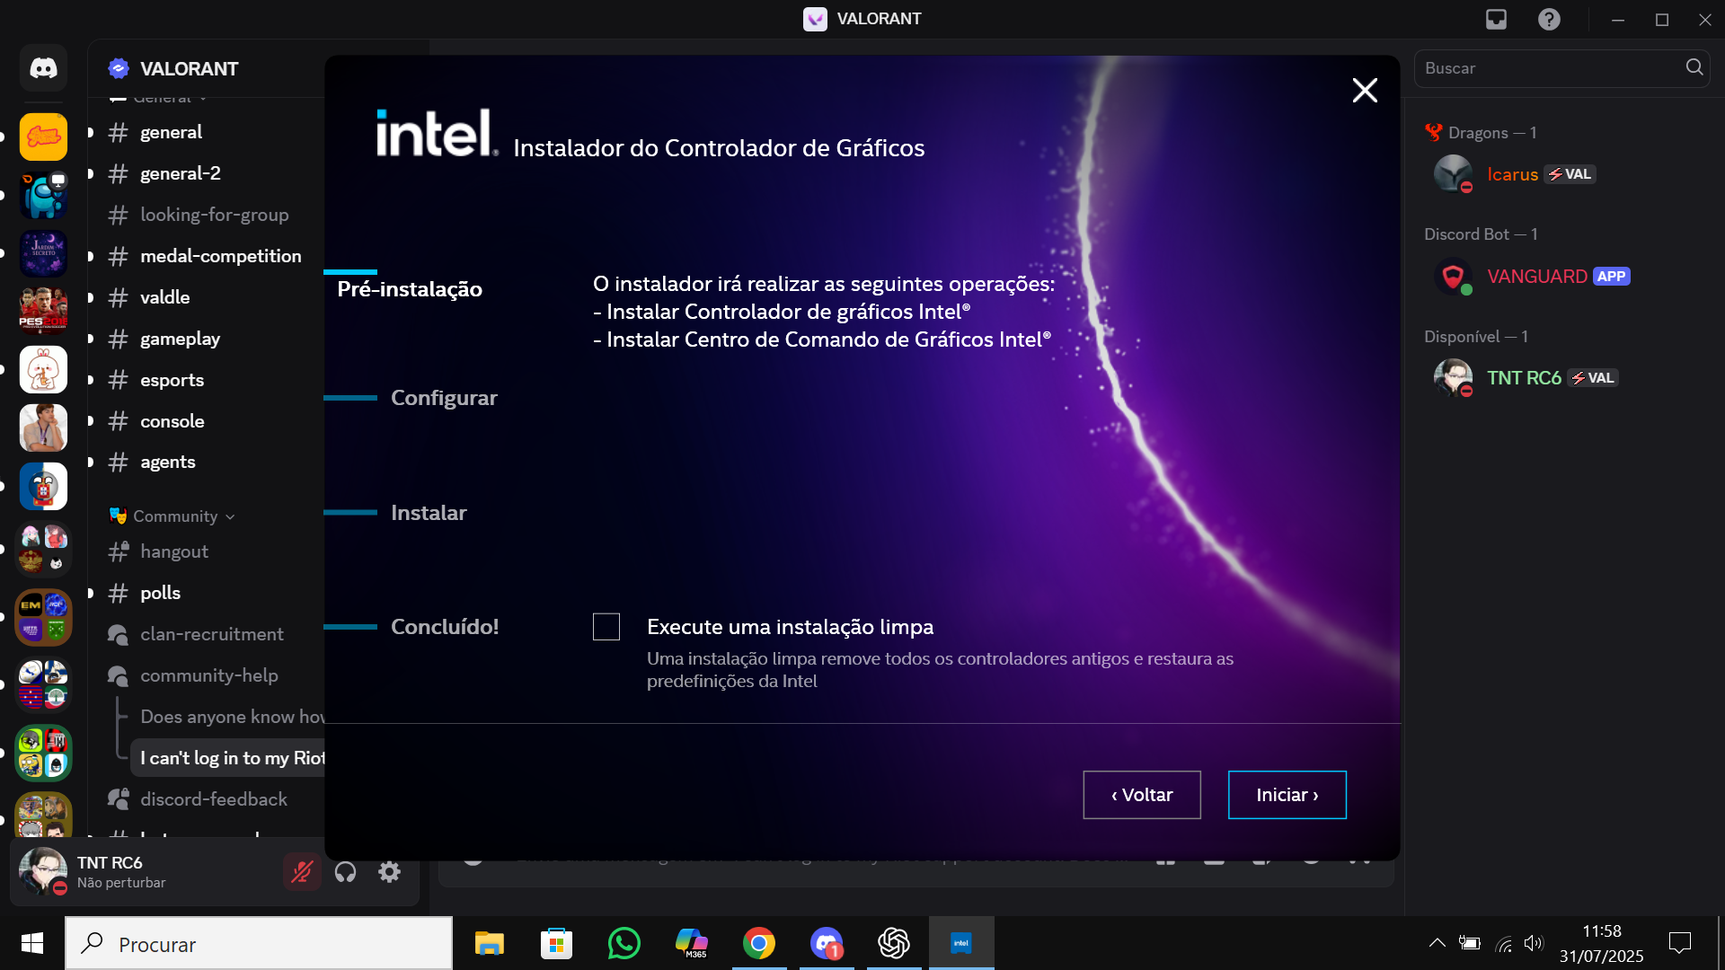Open the orange server icon in sidebar
Image resolution: width=1725 pixels, height=970 pixels.
pyautogui.click(x=43, y=137)
